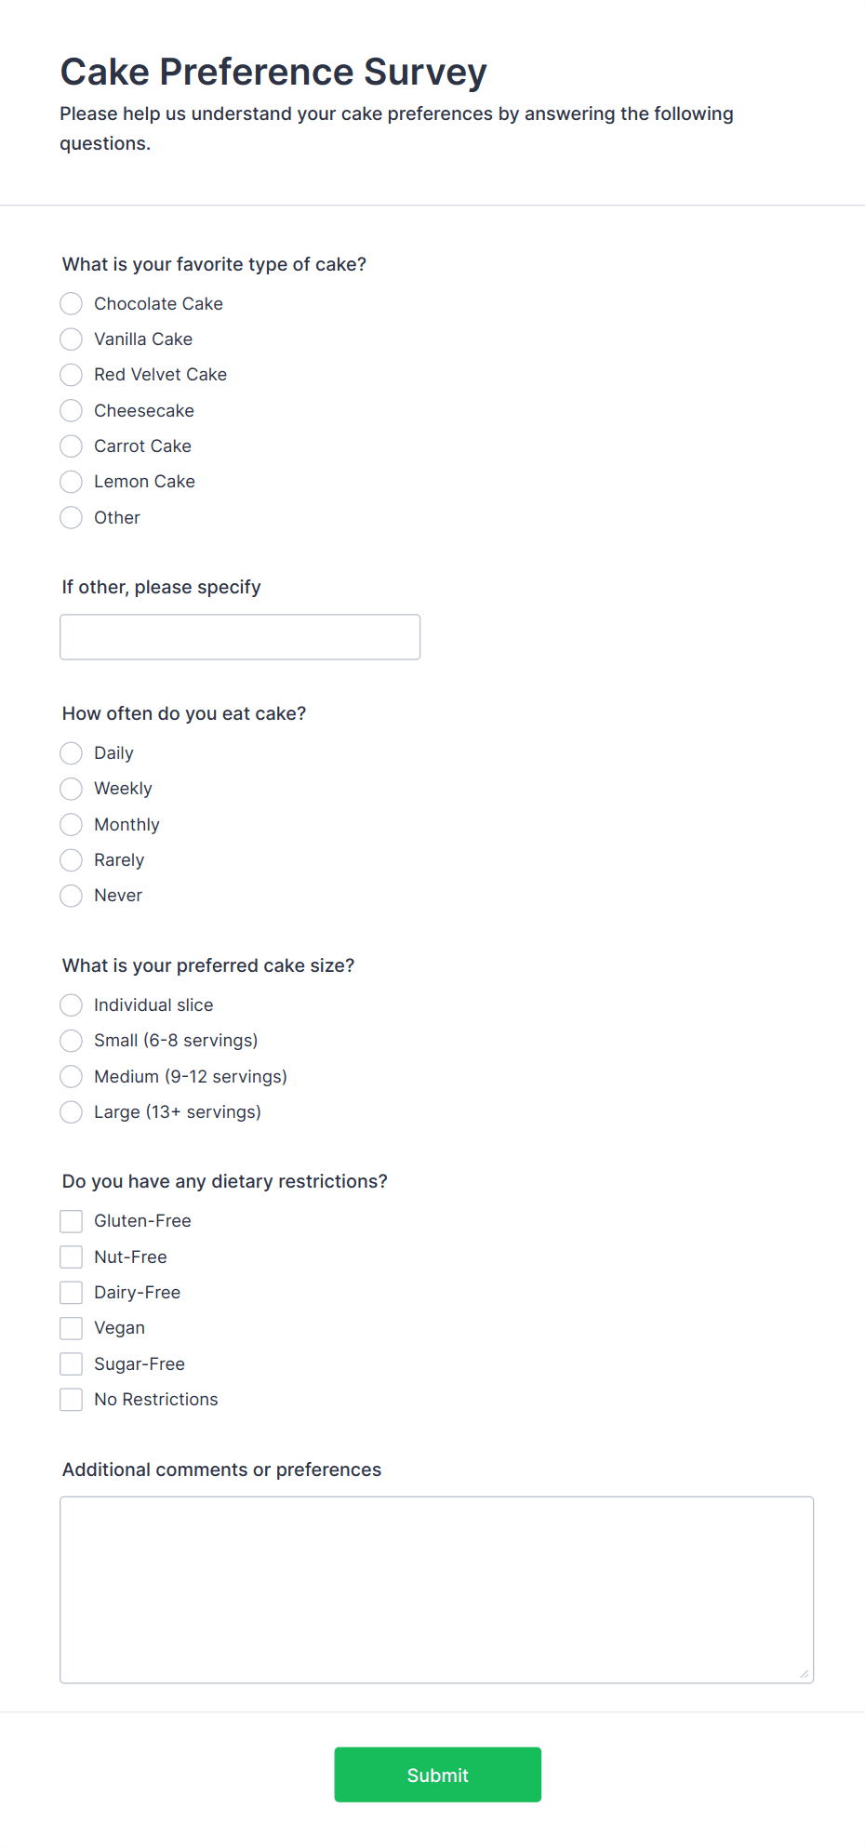This screenshot has width=865, height=1848.
Task: Click the 'If other, please specify' text field
Action: coord(240,637)
